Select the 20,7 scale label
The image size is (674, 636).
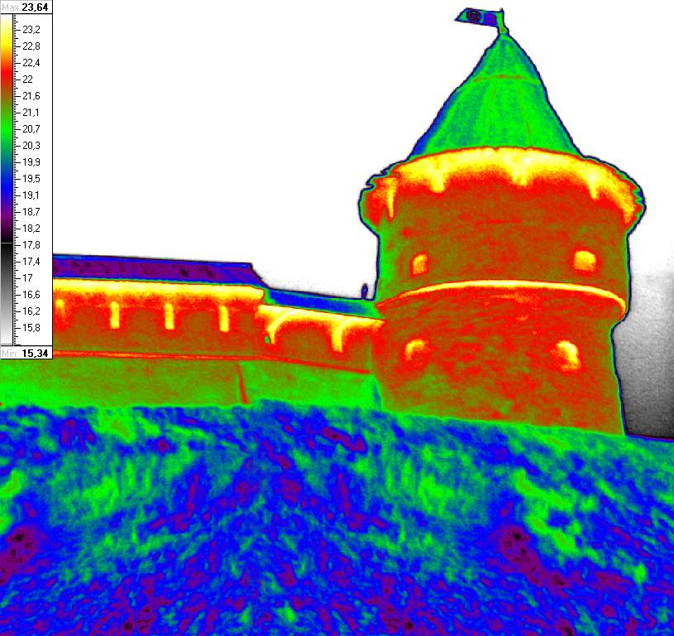point(31,128)
